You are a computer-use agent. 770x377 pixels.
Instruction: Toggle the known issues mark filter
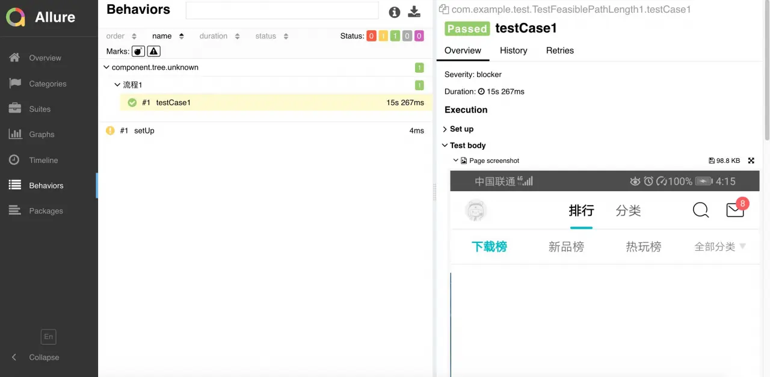point(153,51)
